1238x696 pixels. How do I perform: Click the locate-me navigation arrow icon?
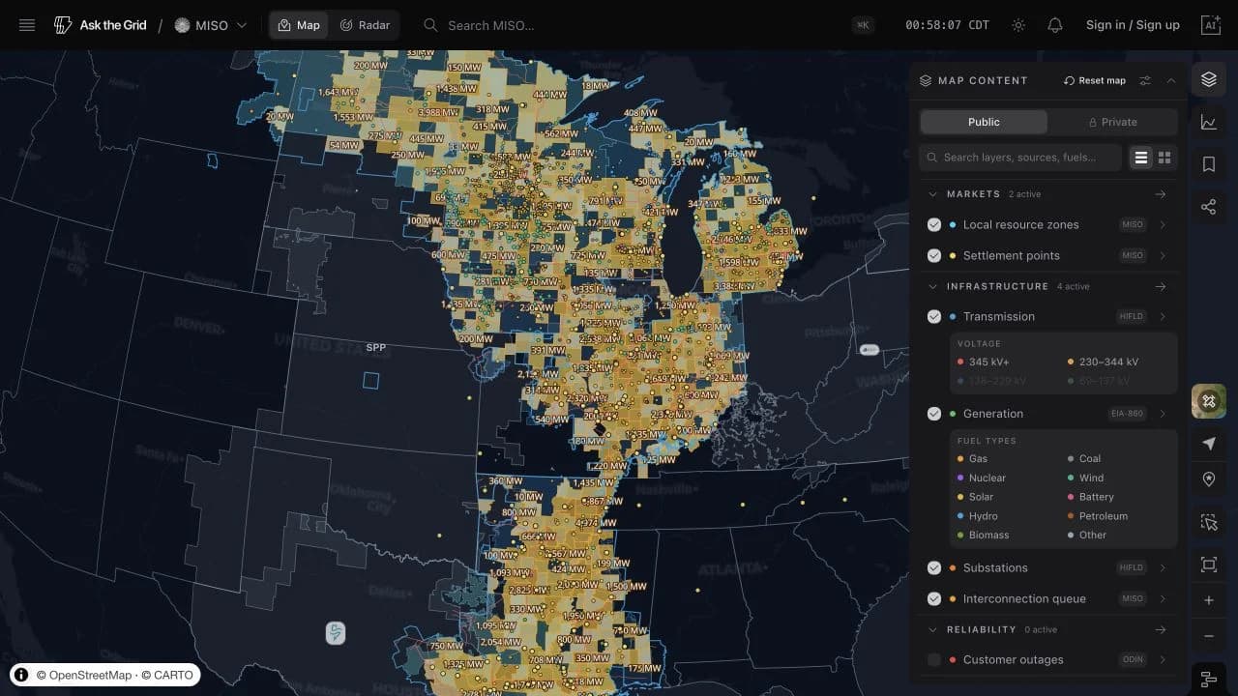[1209, 444]
